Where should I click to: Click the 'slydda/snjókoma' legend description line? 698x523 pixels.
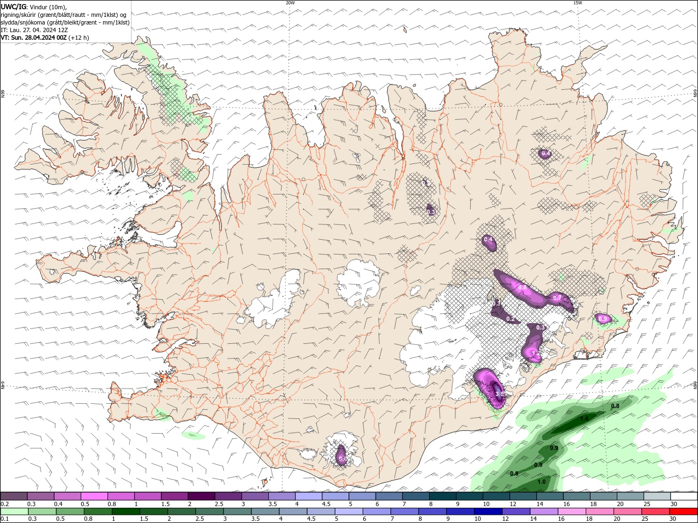(x=65, y=22)
